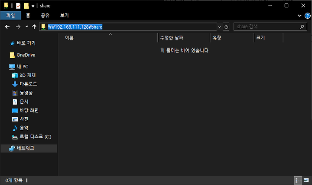
Task: Open 로컬 디스크 (C:) drive
Action: pos(36,136)
